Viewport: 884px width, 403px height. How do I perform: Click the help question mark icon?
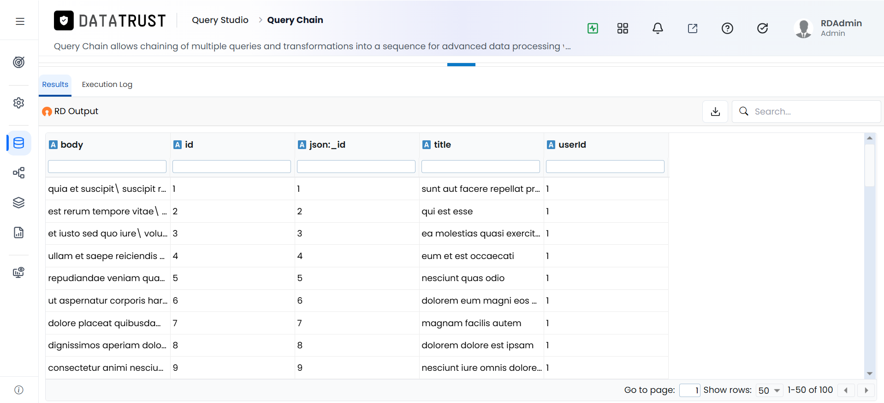[x=727, y=29]
